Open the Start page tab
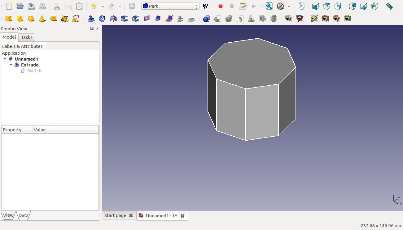Viewport: 403px width, 230px height. coord(115,215)
